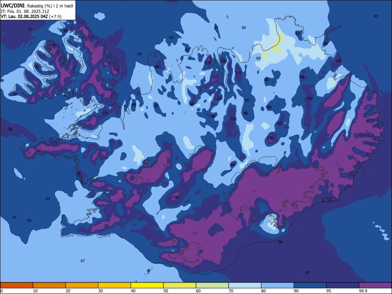This screenshot has width=392, height=294.
Task: Click the '70' legend scale label
Action: click(231, 291)
